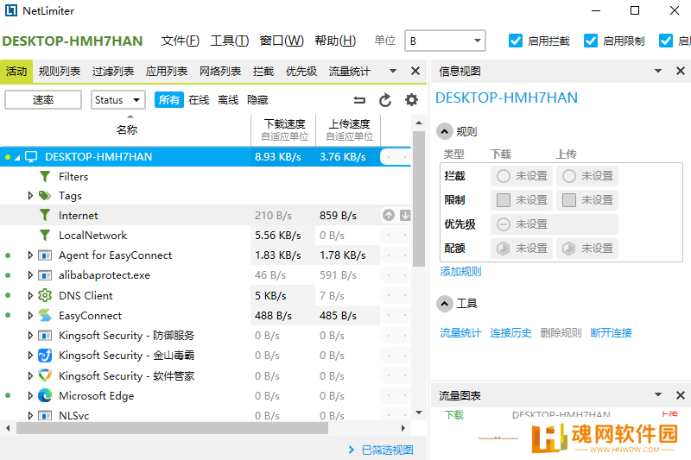
Task: Close the 信息视图 panel
Action: [x=681, y=71]
